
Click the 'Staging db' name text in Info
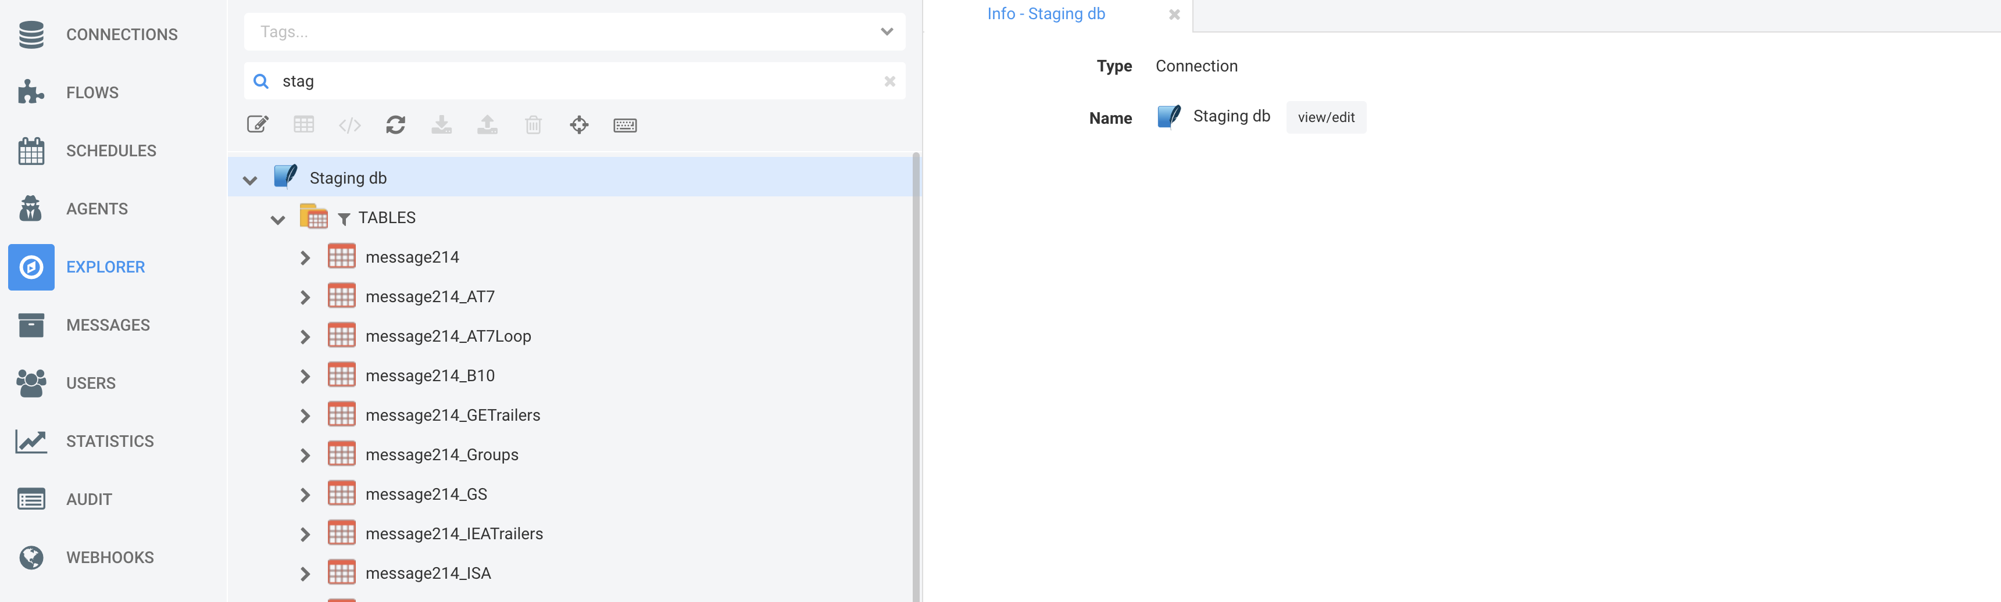1231,117
